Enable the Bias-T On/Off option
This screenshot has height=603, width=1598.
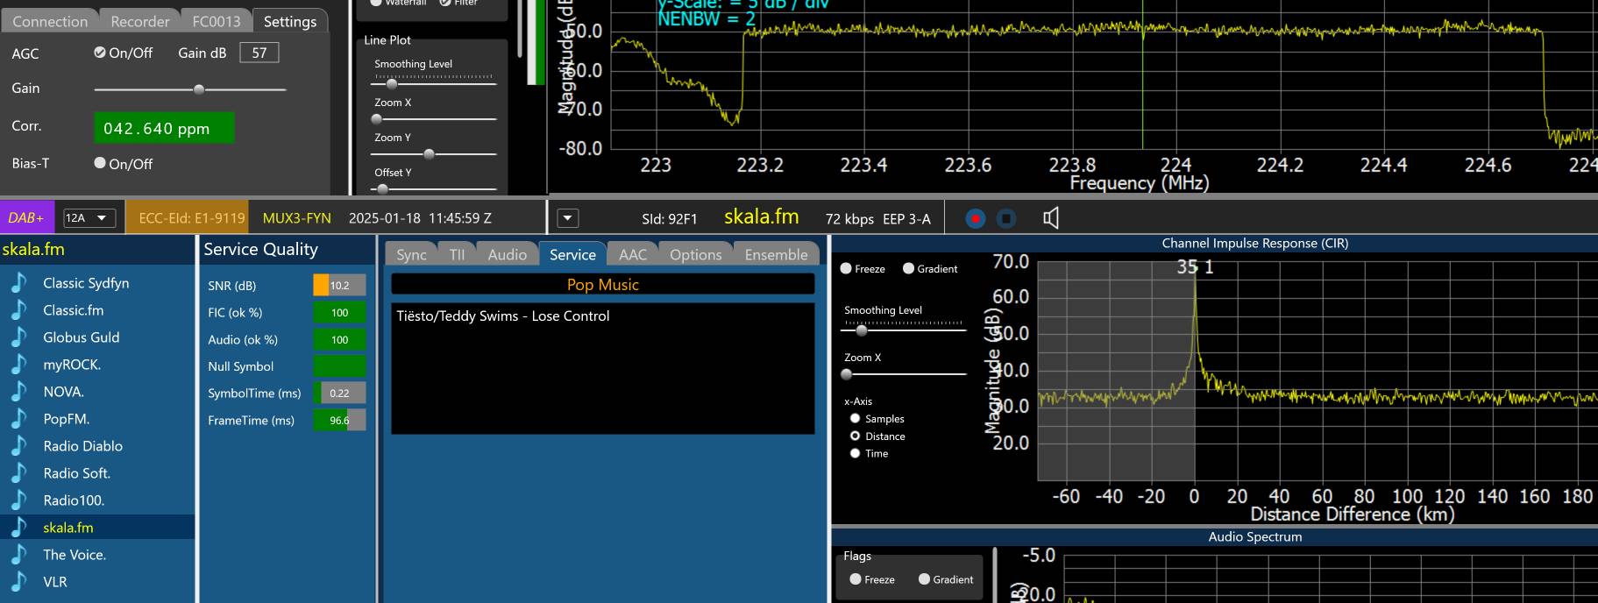[x=100, y=163]
